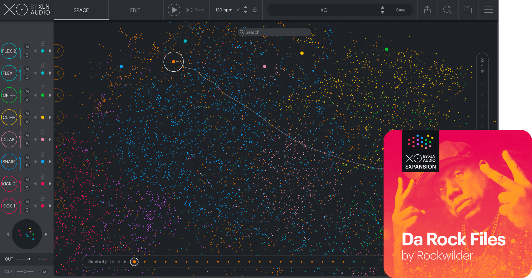The height and width of the screenshot is (278, 532).
Task: Select the CL HH channel pad
Action: [x=9, y=117]
